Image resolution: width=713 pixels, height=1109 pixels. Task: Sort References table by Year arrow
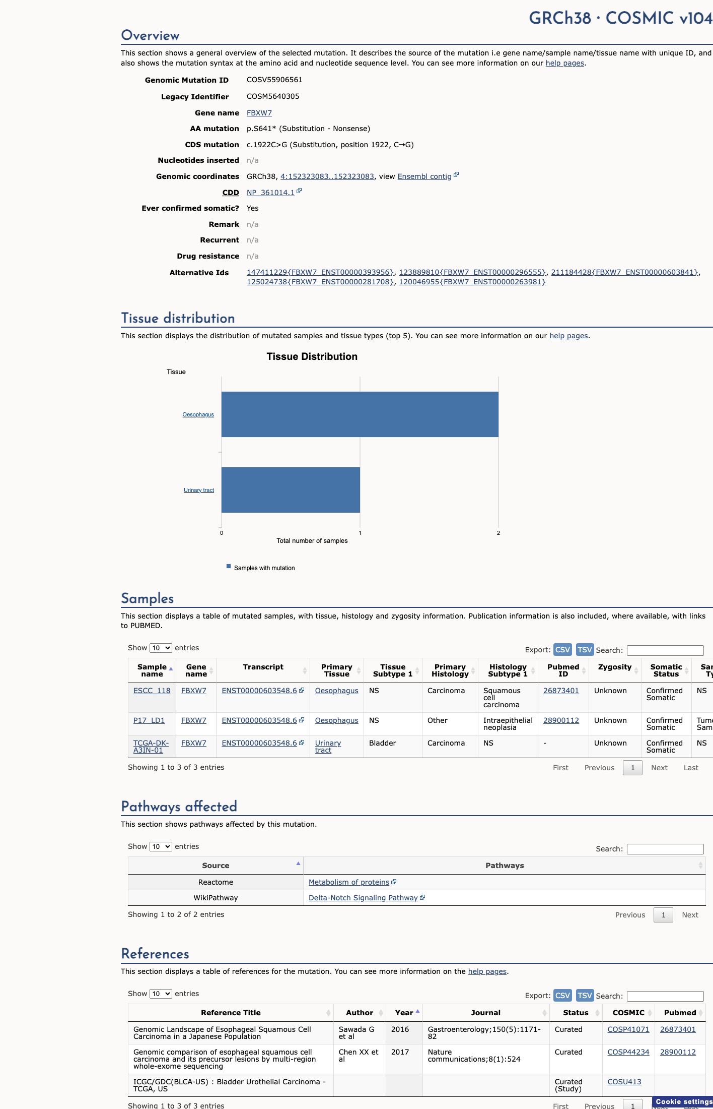417,1011
